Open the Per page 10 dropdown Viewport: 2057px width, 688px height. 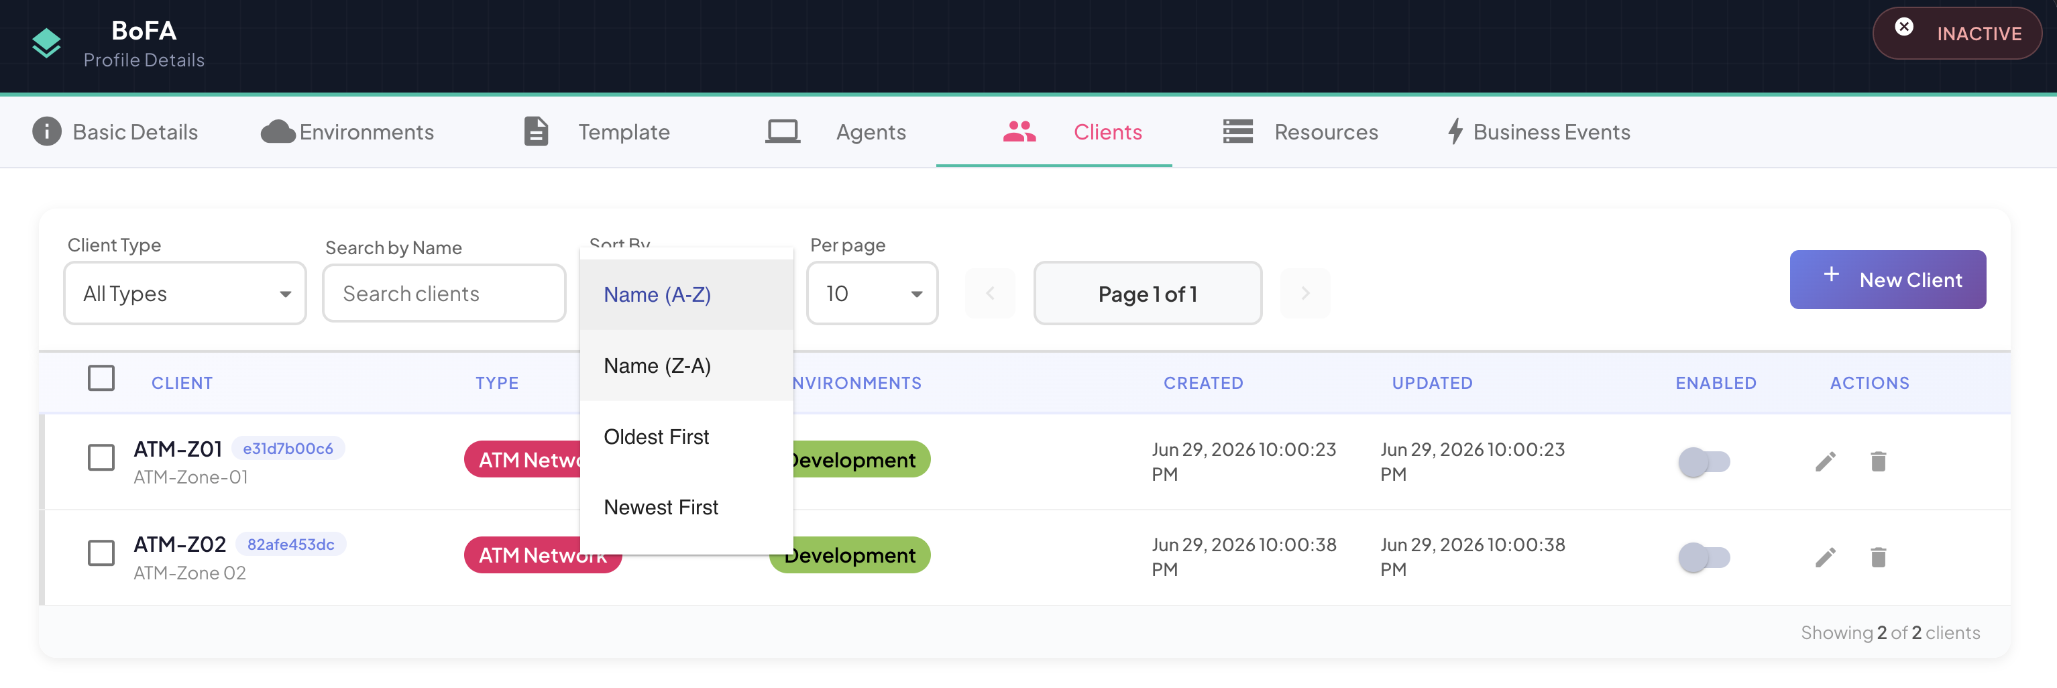[872, 294]
